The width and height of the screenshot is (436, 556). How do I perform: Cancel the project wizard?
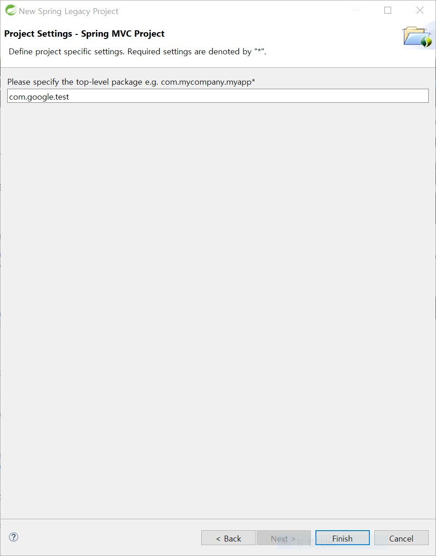coord(401,538)
